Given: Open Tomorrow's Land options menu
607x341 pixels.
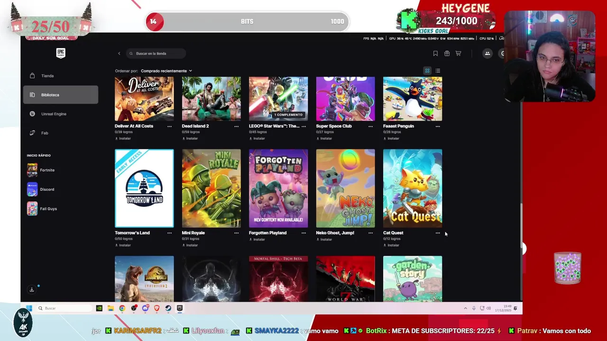Looking at the screenshot, I should pos(169,233).
